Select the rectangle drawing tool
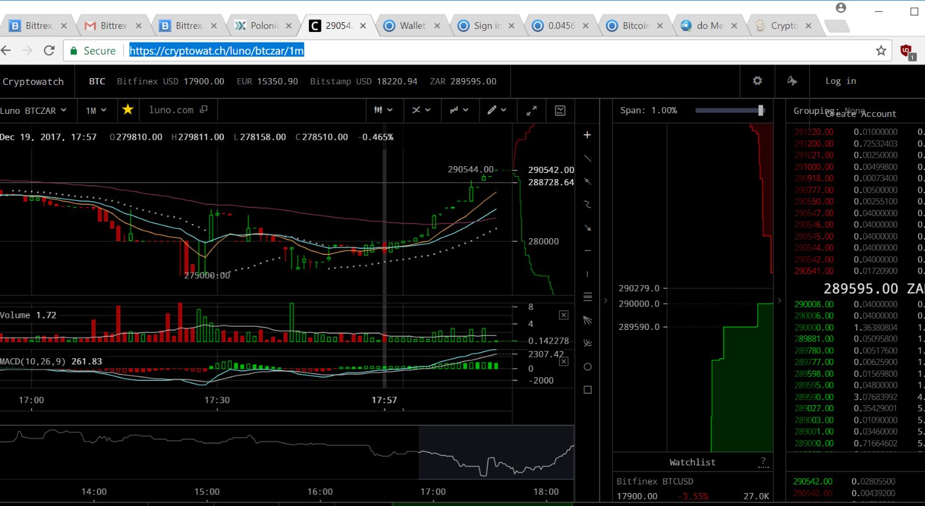 coord(587,390)
